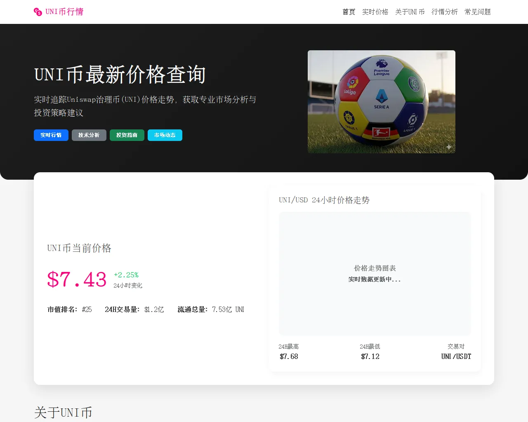Screen dimensions: 528x422
Task: Open 常见问题 from the navigation bar
Action: click(477, 12)
